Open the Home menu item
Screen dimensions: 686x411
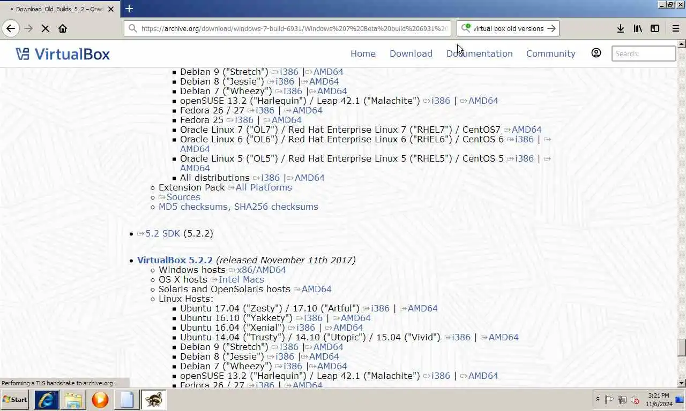pyautogui.click(x=363, y=54)
